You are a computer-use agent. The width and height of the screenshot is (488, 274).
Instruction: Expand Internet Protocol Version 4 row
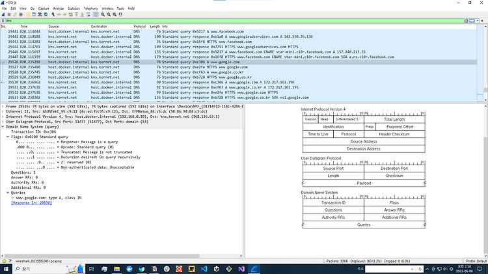point(3,116)
